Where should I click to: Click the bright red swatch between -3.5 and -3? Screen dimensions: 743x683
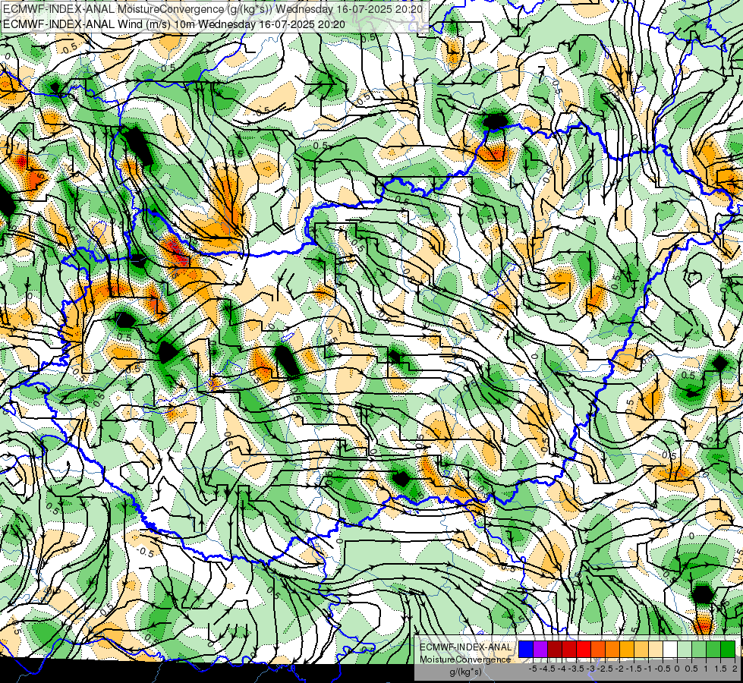[x=584, y=649]
